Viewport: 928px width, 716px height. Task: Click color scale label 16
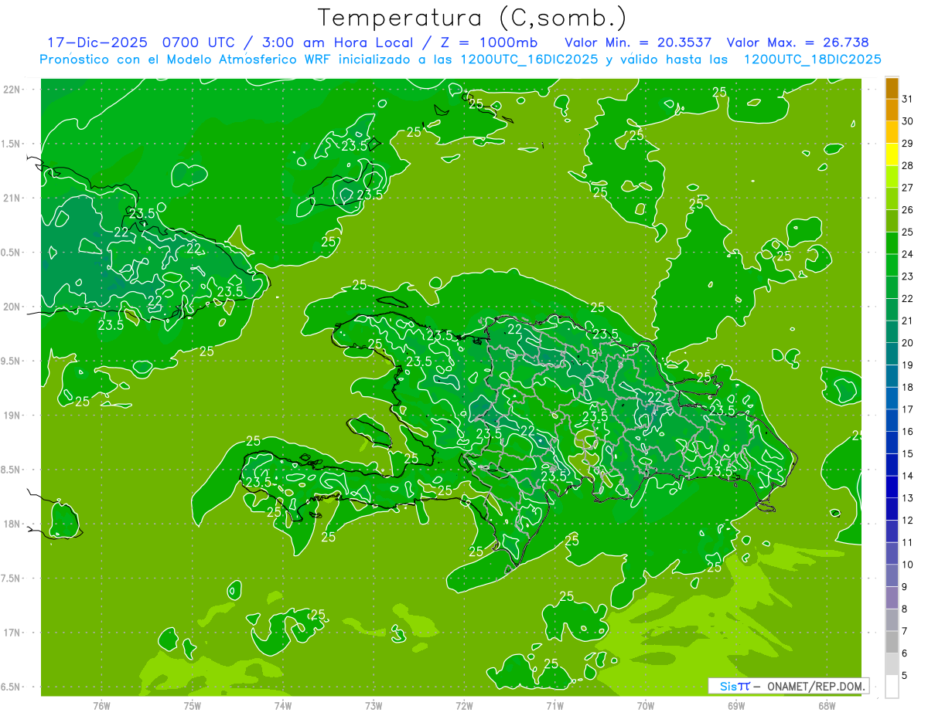907,432
